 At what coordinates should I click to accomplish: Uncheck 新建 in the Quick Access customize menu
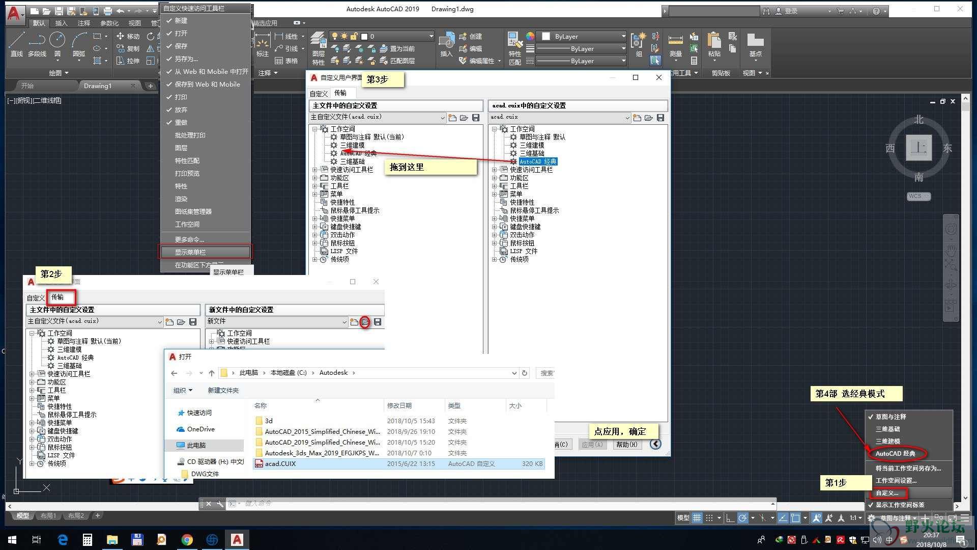tap(206, 20)
